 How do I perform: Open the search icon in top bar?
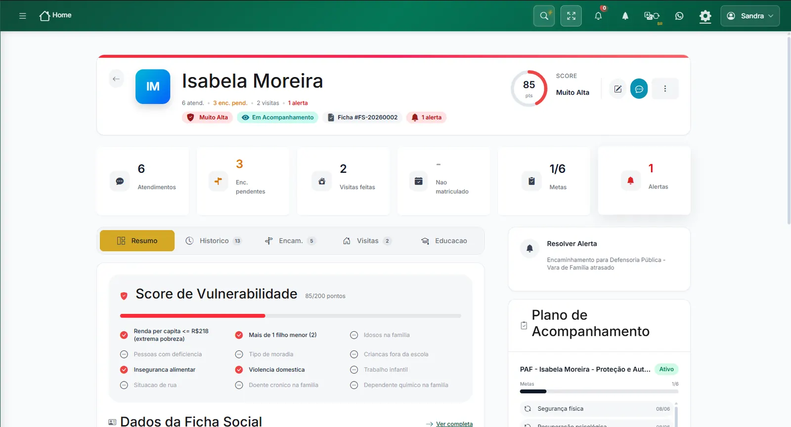pos(544,16)
